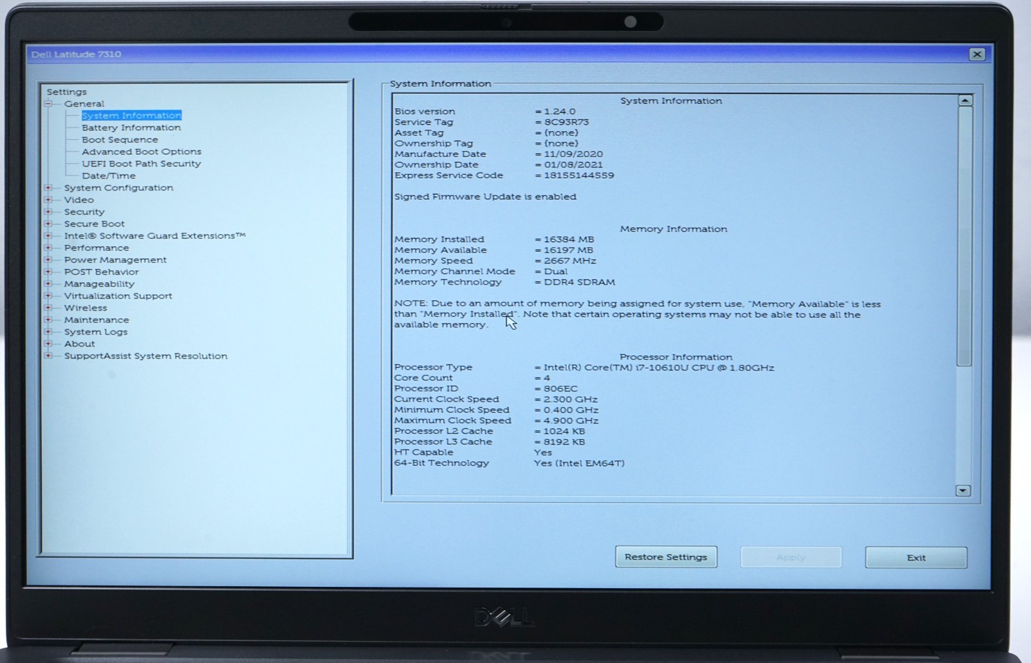Click the Exit button
Viewport: 1031px width, 663px height.
[916, 558]
